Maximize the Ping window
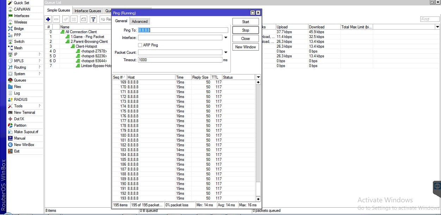This screenshot has width=441, height=215. 253,13
